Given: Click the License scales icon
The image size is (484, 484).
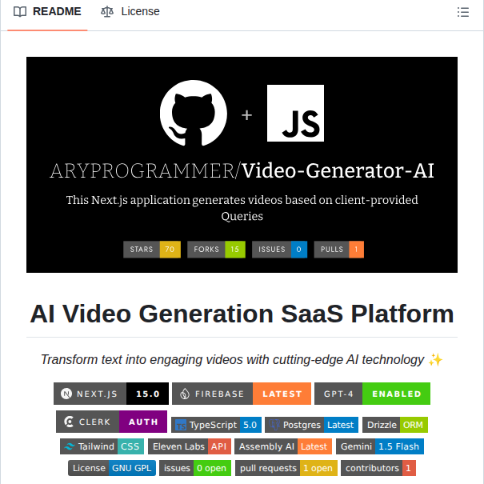Looking at the screenshot, I should (x=107, y=12).
